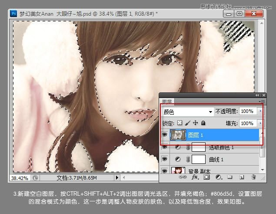Open status bar document info arrow
This screenshot has height=214, width=276.
pyautogui.click(x=117, y=178)
